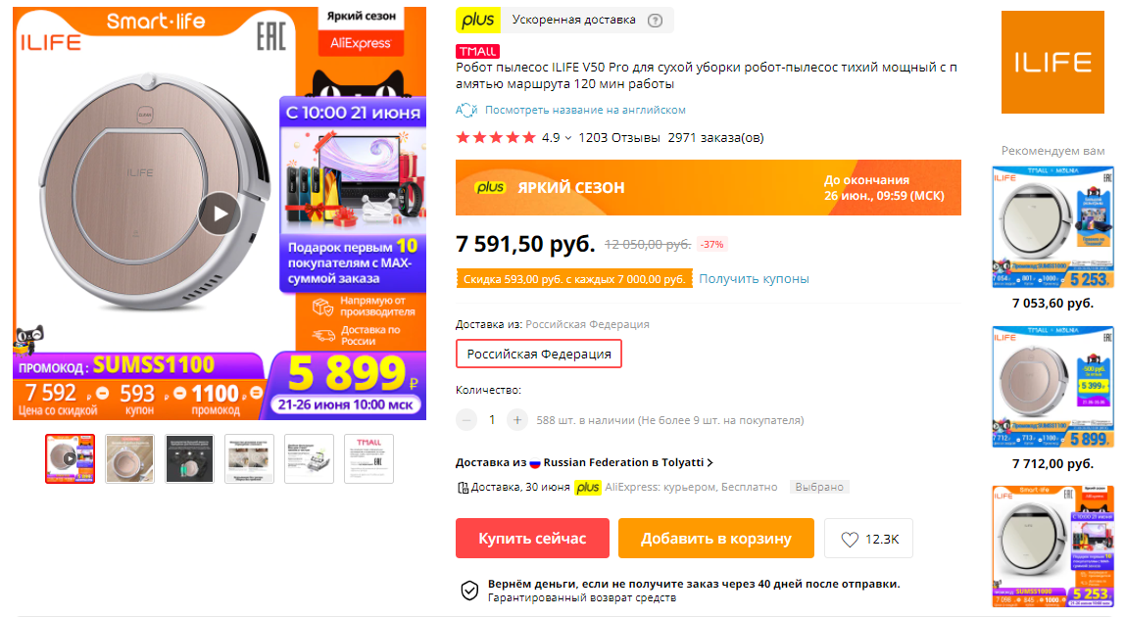Click the translate icon beside Посмотреть название на английском
The width and height of the screenshot is (1125, 617).
[x=466, y=110]
